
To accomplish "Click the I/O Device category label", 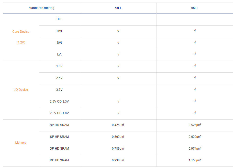I will 21,90.
